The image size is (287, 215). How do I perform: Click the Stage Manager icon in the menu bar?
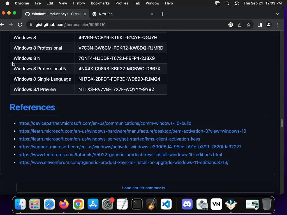217,3
